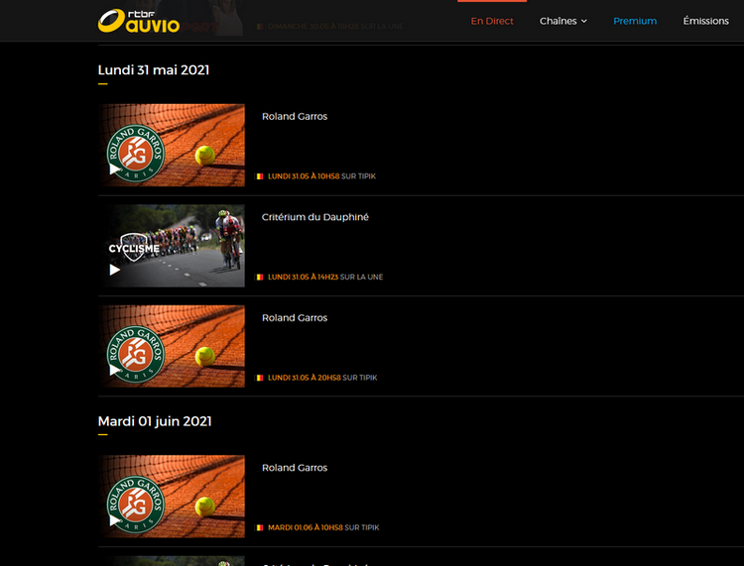
Task: Click Belgian flag icon beside Lundi 20h58
Action: click(260, 378)
